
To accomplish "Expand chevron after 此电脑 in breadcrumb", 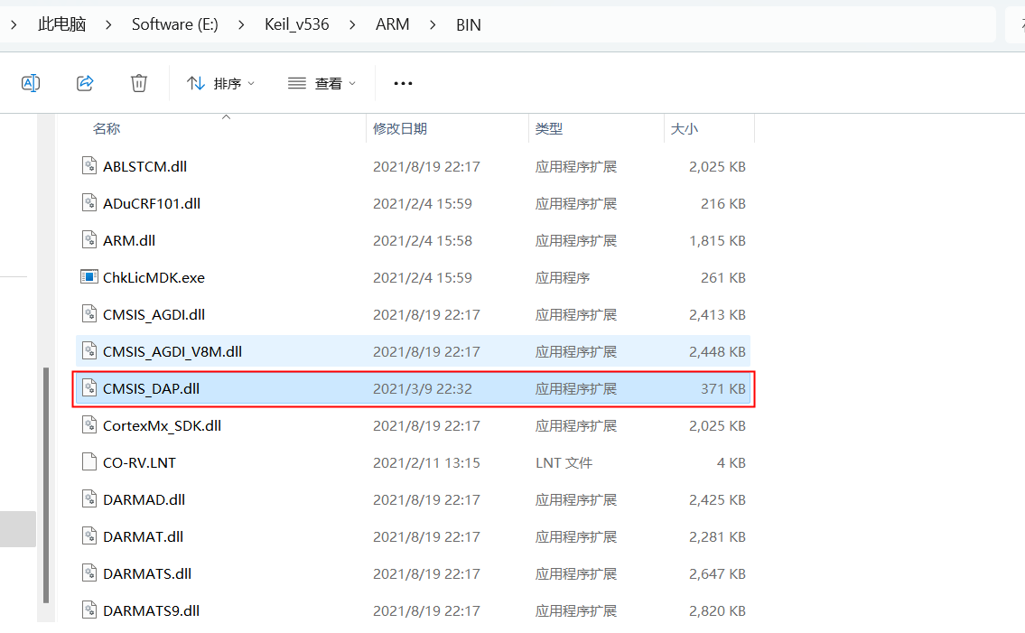I will [x=108, y=24].
